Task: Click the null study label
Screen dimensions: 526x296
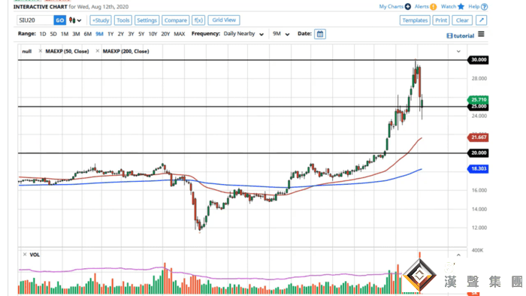Action: click(27, 51)
